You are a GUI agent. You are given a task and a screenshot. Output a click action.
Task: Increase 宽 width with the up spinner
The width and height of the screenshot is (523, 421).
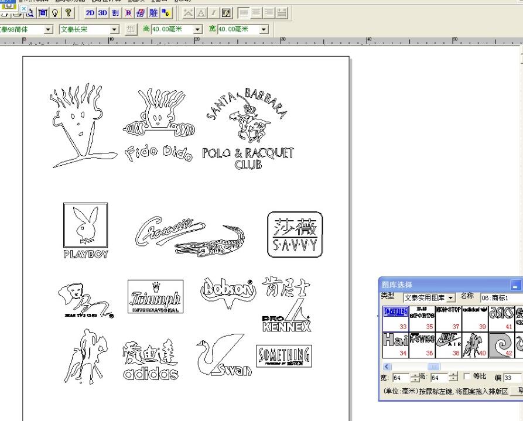point(415,375)
